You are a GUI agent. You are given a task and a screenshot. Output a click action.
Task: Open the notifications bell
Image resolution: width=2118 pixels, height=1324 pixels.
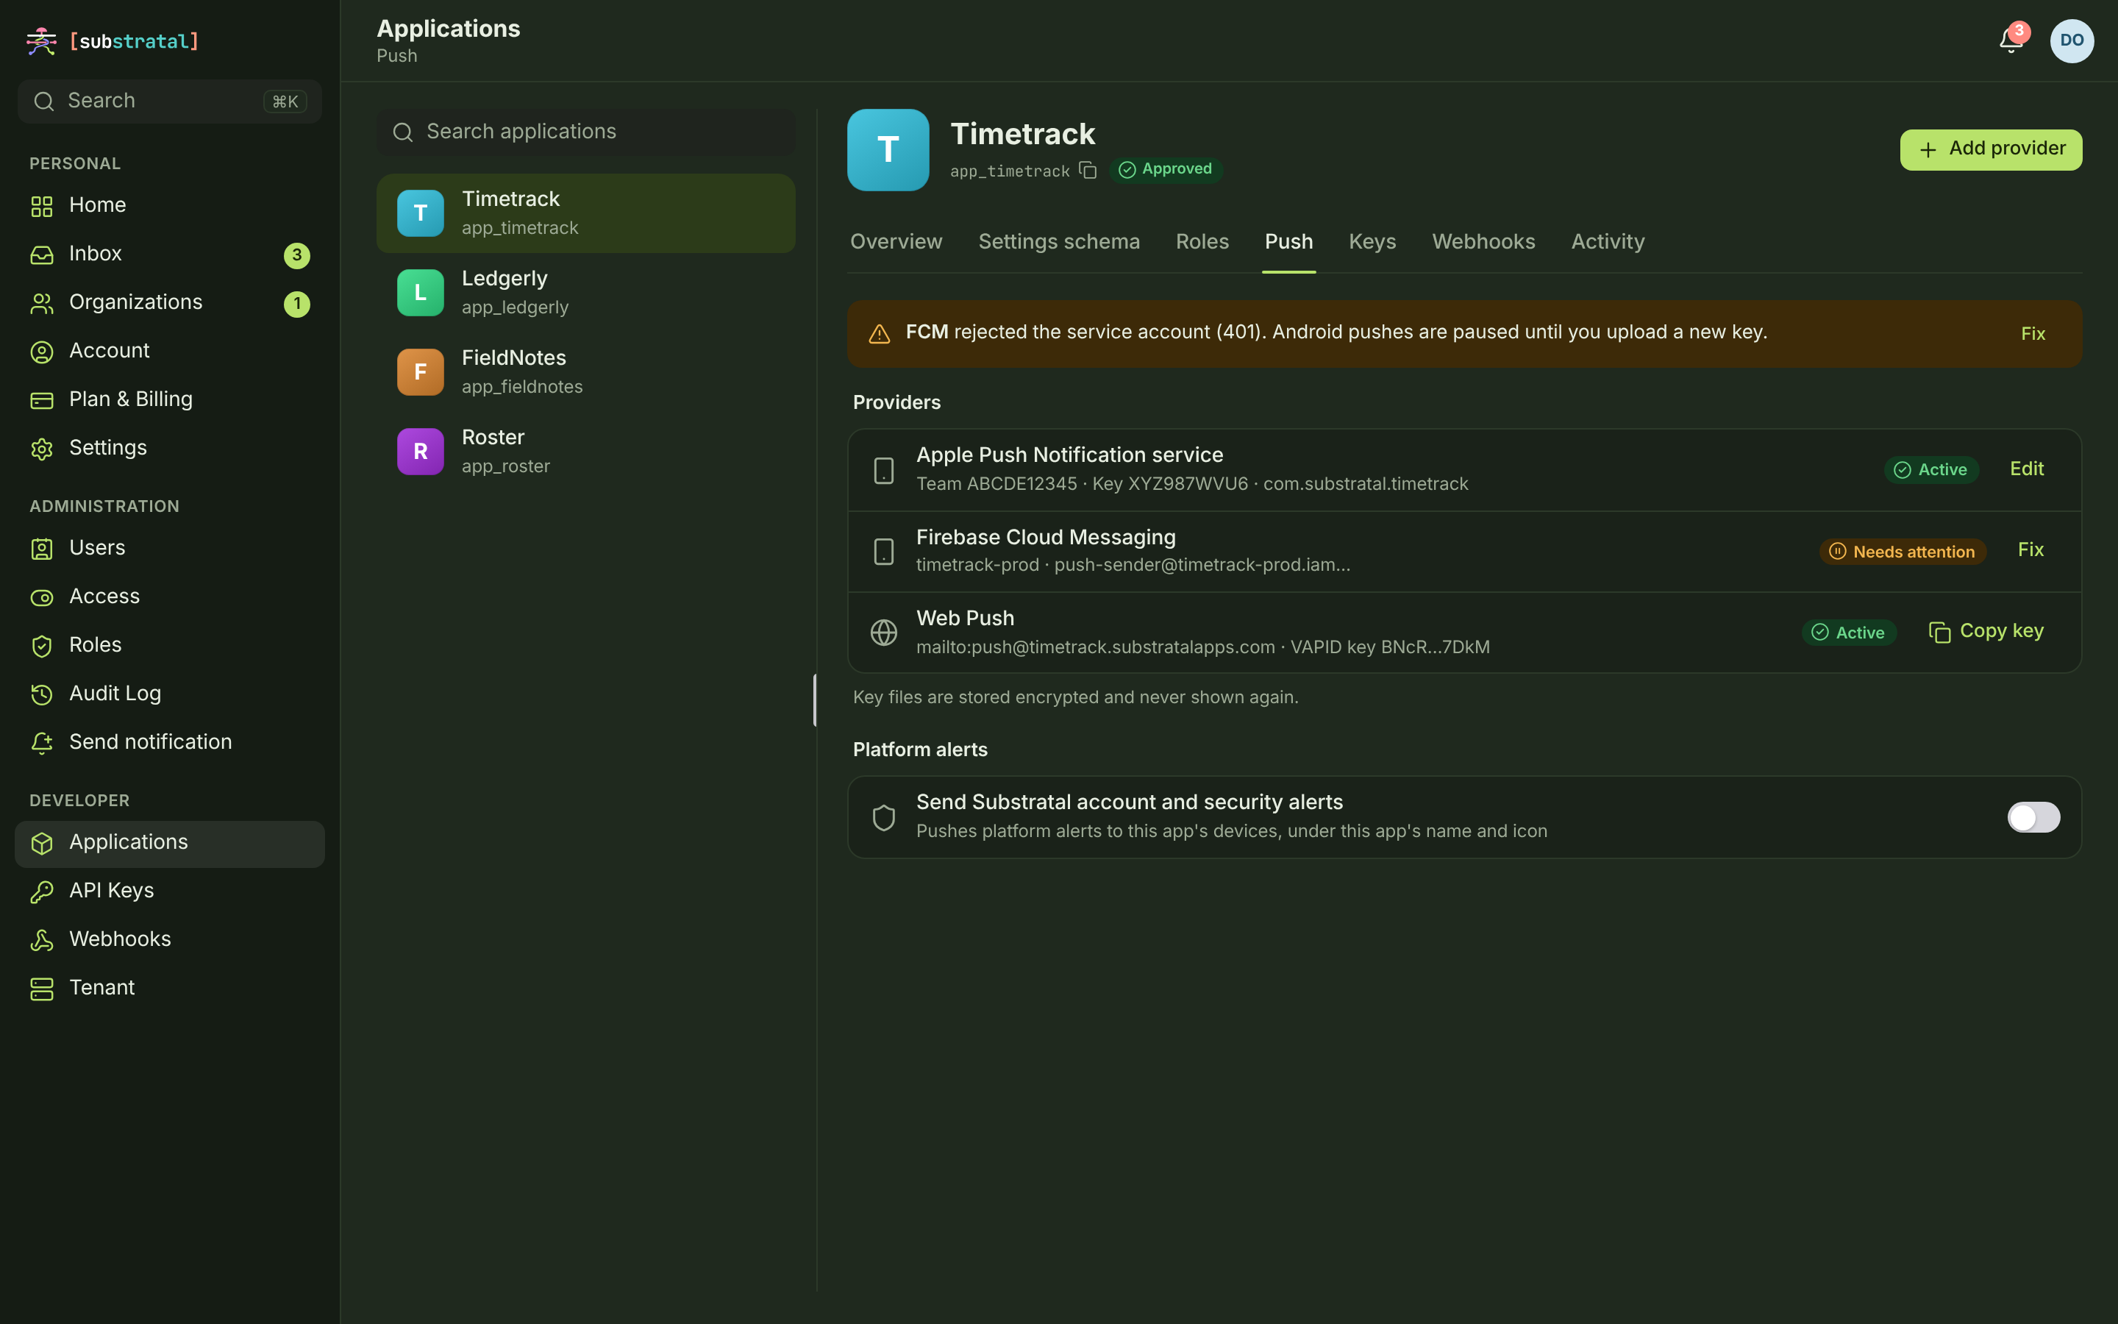pos(2011,40)
